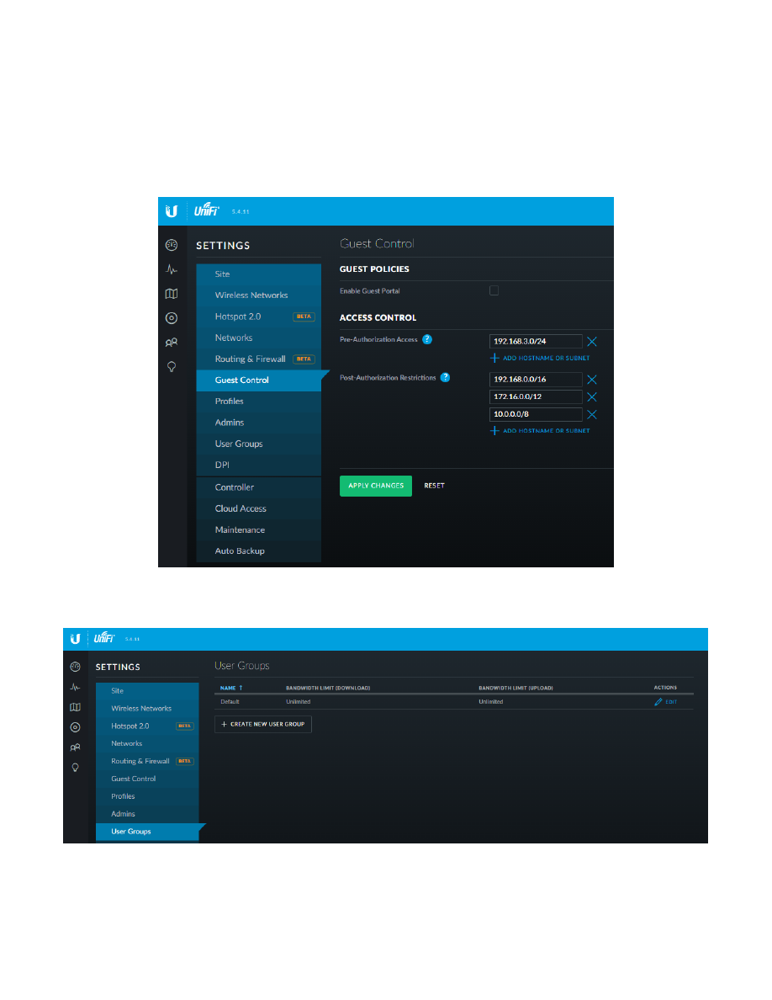Open the Map icon in Guest Control window
The width and height of the screenshot is (772, 1000).
pos(172,294)
